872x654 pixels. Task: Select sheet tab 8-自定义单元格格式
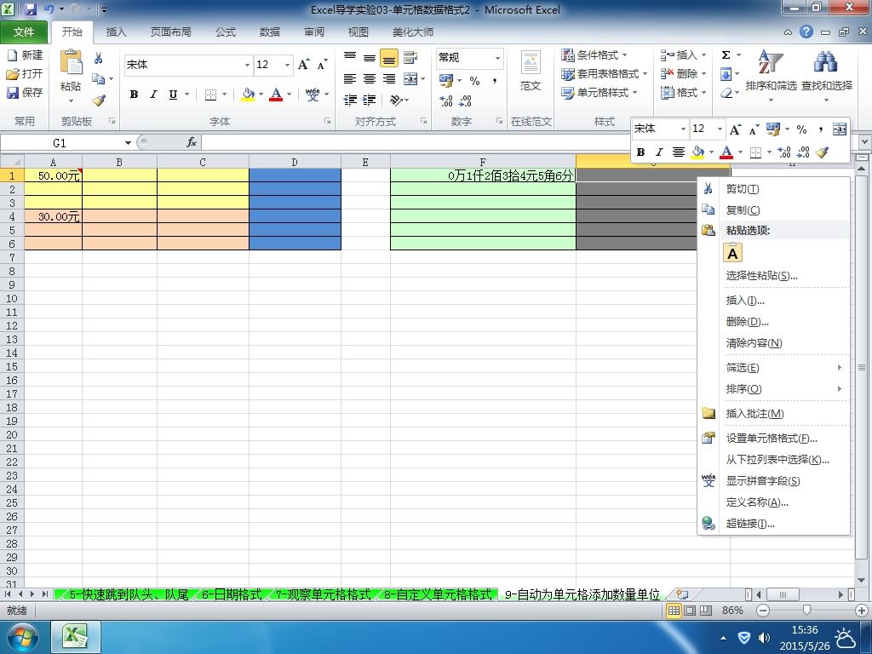439,594
